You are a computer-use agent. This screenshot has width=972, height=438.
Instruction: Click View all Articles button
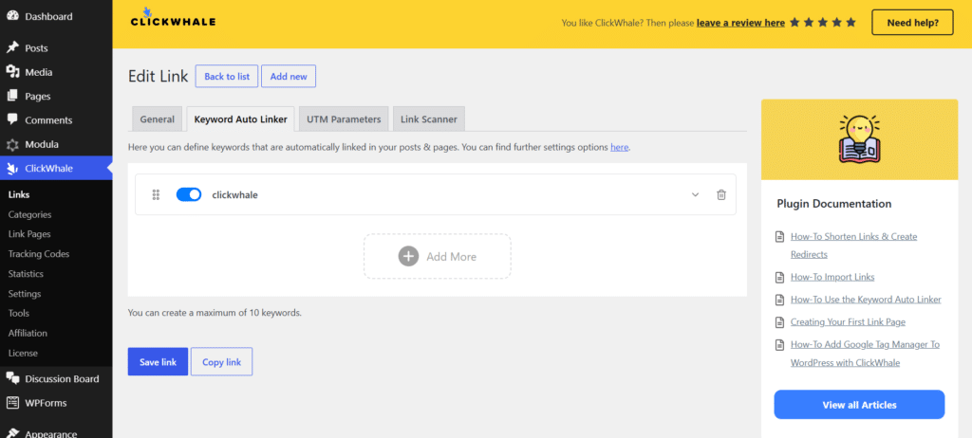coord(859,405)
